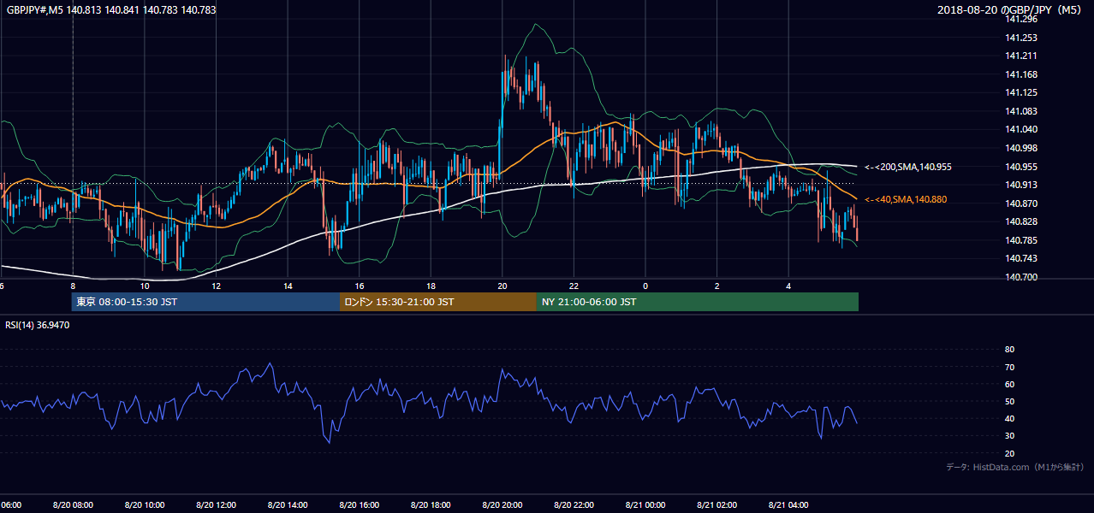Click price axis value 140.743
Screen dimensions: 1094x513
pos(1021,258)
